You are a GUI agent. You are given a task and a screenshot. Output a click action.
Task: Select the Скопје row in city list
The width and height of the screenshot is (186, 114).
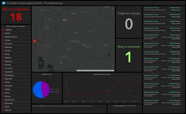pos(16,33)
